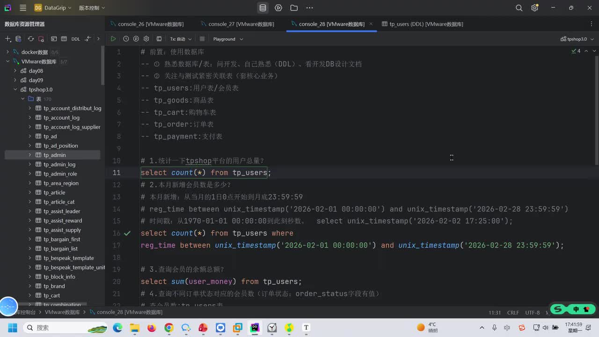This screenshot has width=599, height=337.
Task: Click the new (plus) button in database explorer
Action: [x=7, y=39]
